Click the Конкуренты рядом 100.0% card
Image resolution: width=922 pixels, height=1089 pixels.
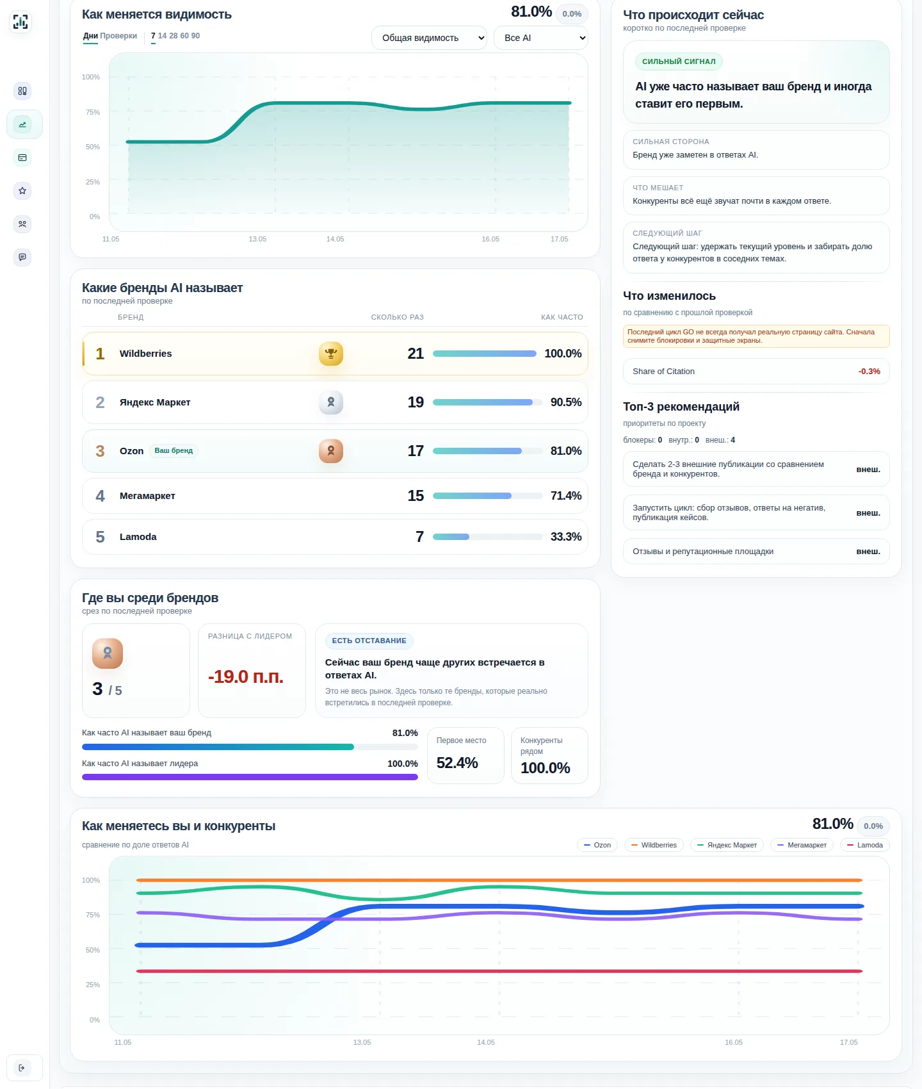[549, 755]
